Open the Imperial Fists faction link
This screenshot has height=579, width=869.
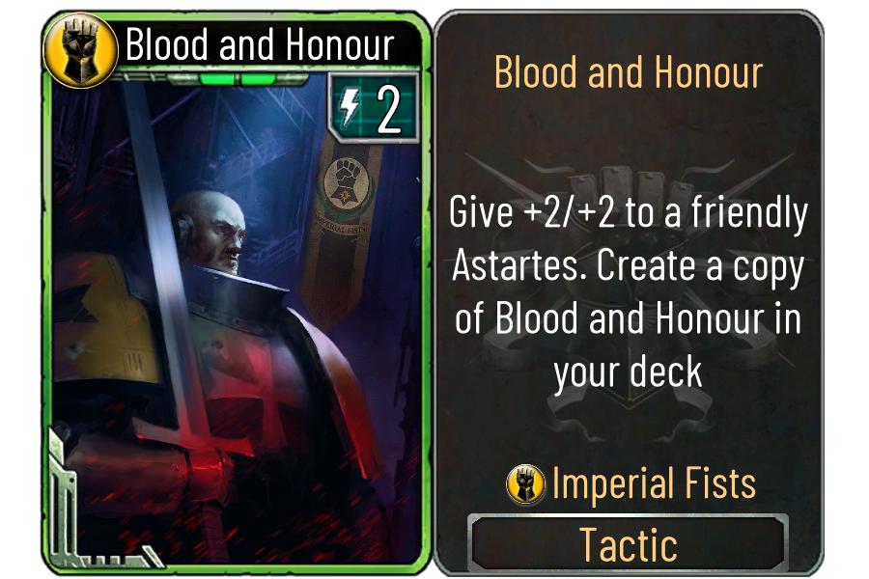(x=654, y=483)
